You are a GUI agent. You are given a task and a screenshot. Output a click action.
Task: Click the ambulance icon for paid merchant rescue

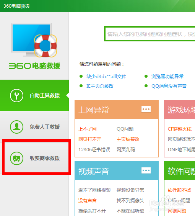[x=17, y=158]
